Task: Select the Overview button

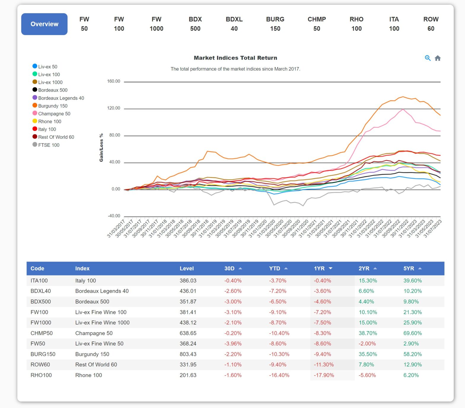Action: click(x=44, y=24)
